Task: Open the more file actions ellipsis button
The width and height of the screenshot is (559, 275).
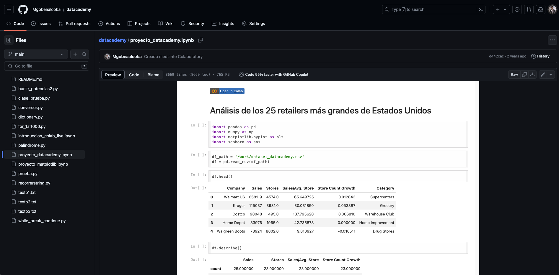Action: tap(552, 40)
